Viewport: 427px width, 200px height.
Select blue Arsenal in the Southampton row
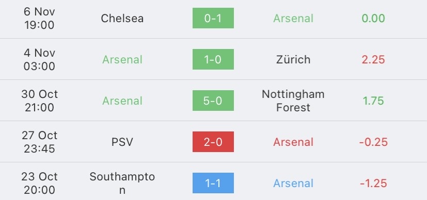pyautogui.click(x=293, y=184)
